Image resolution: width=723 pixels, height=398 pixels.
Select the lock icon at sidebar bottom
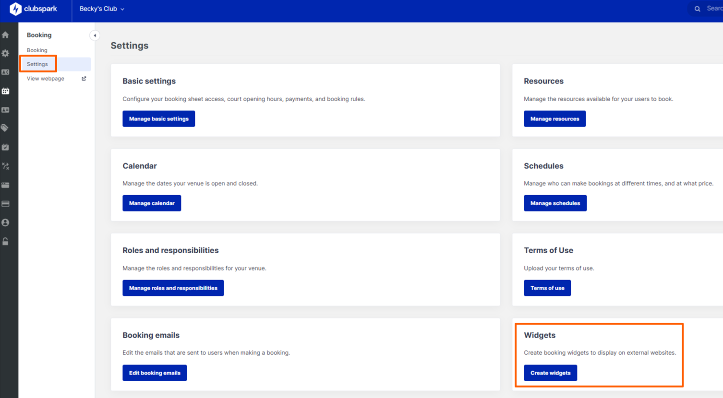coord(5,241)
